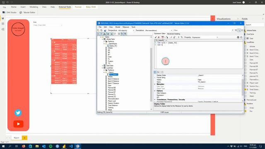
Task: Open Firefox from the Windows taskbar
Action: tap(24, 146)
